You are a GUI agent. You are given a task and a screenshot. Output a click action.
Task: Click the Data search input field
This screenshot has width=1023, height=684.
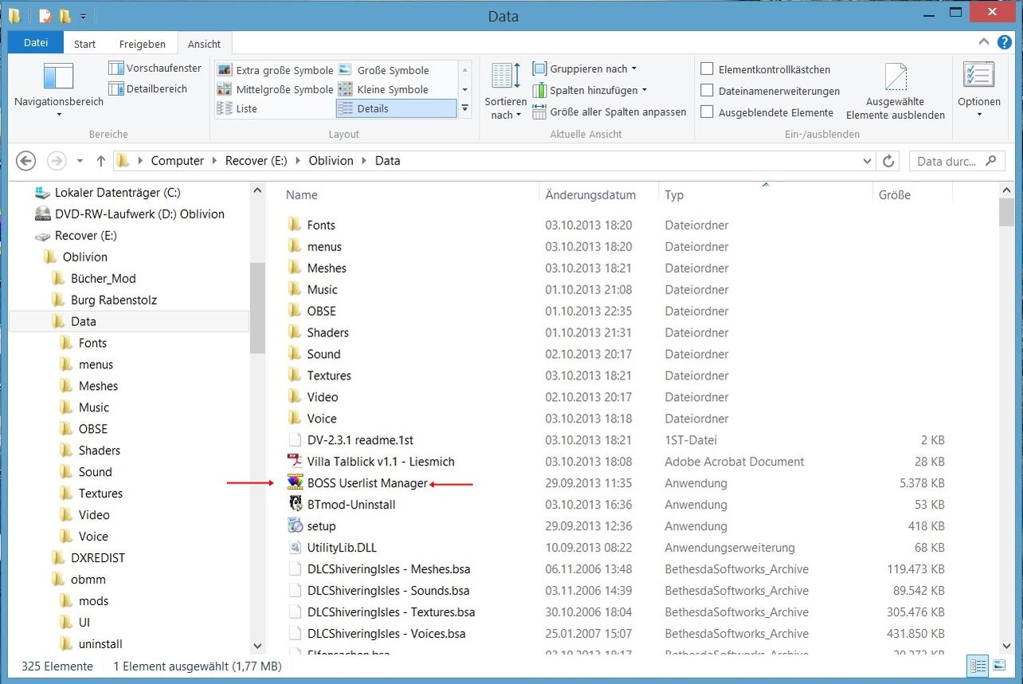[947, 161]
